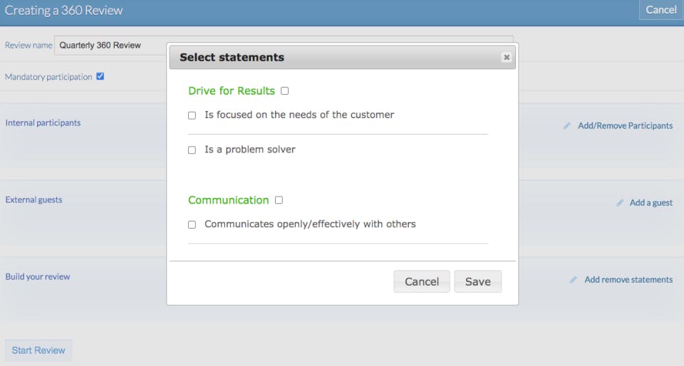The image size is (684, 366).
Task: Check the Drive for Results category checkbox
Action: 285,91
